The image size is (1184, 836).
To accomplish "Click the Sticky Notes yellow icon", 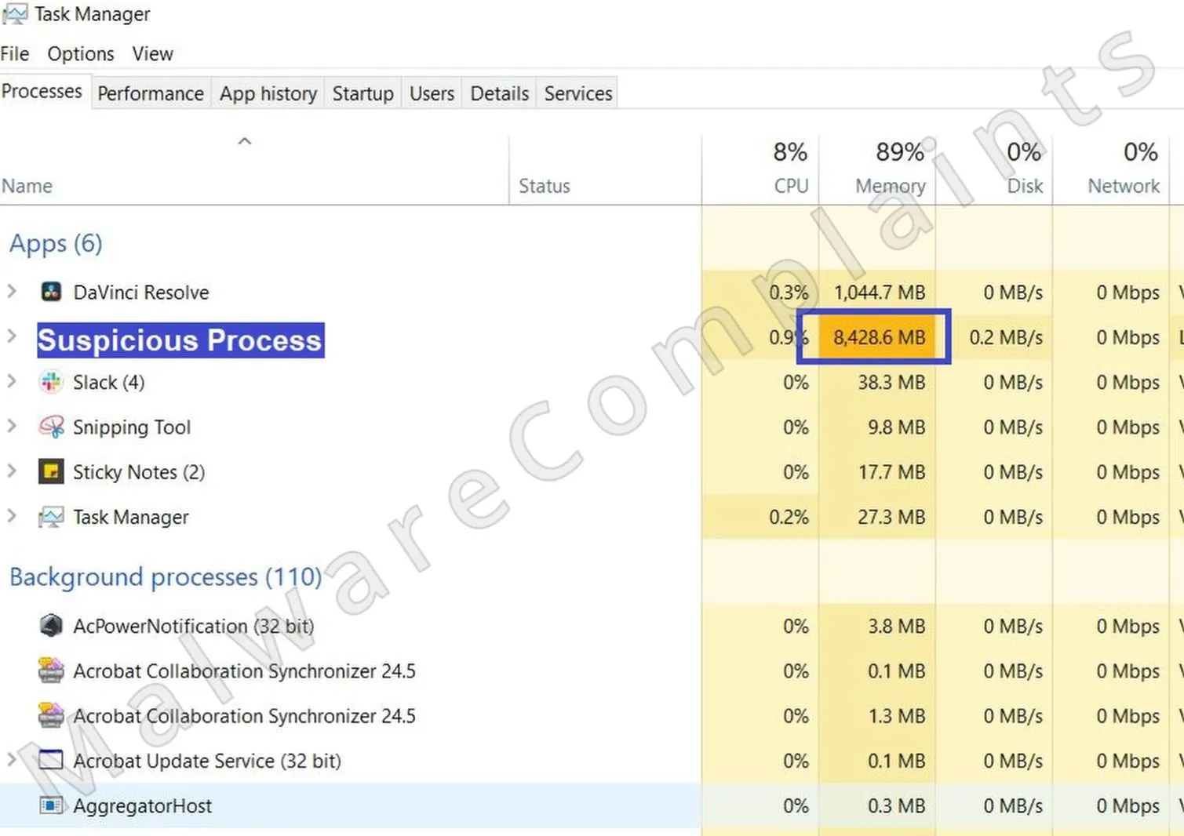I will (51, 472).
